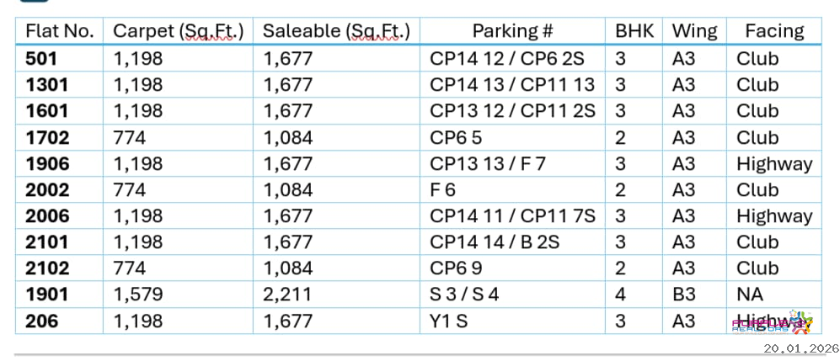840x361 pixels.
Task: Select the 1,579 carpet area value
Action: 137,295
